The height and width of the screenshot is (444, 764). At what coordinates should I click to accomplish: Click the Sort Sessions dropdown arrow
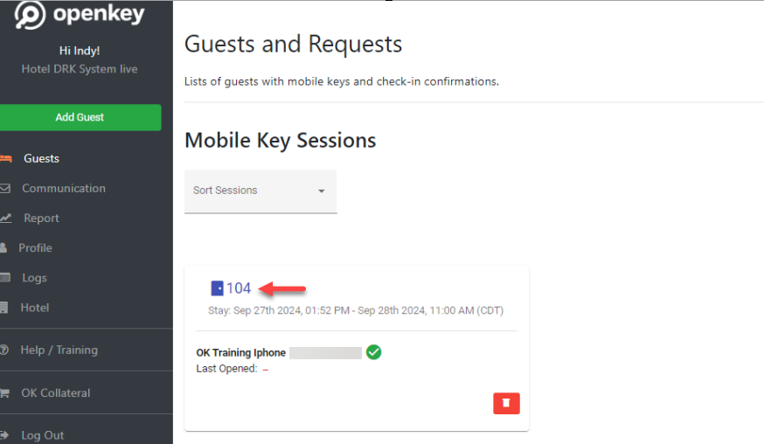[322, 191]
